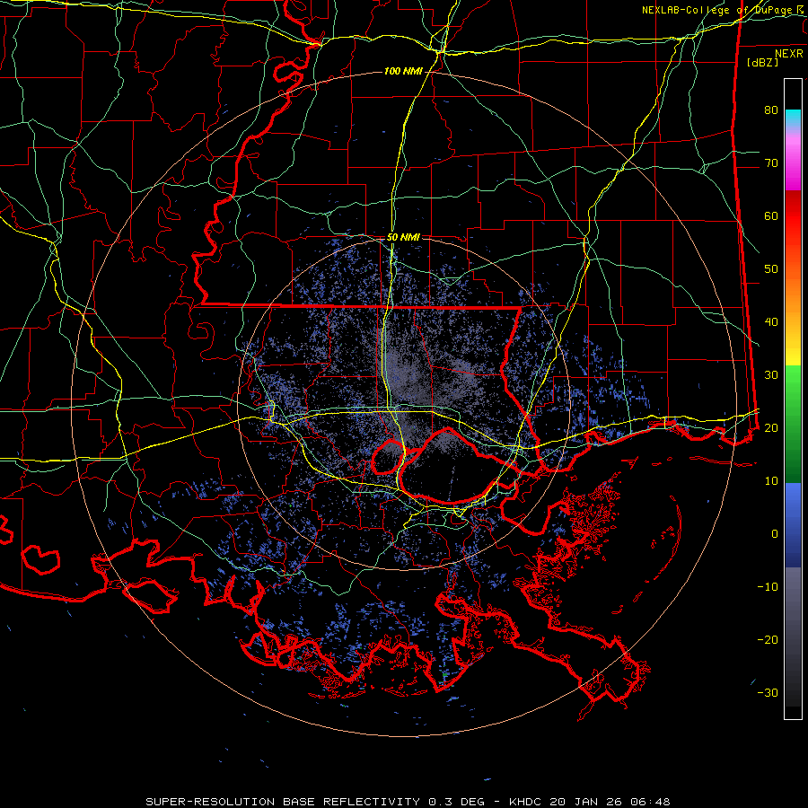808x808 pixels.
Task: Click the Super-Resolution Base Reflectivity footer caption
Action: click(x=408, y=802)
